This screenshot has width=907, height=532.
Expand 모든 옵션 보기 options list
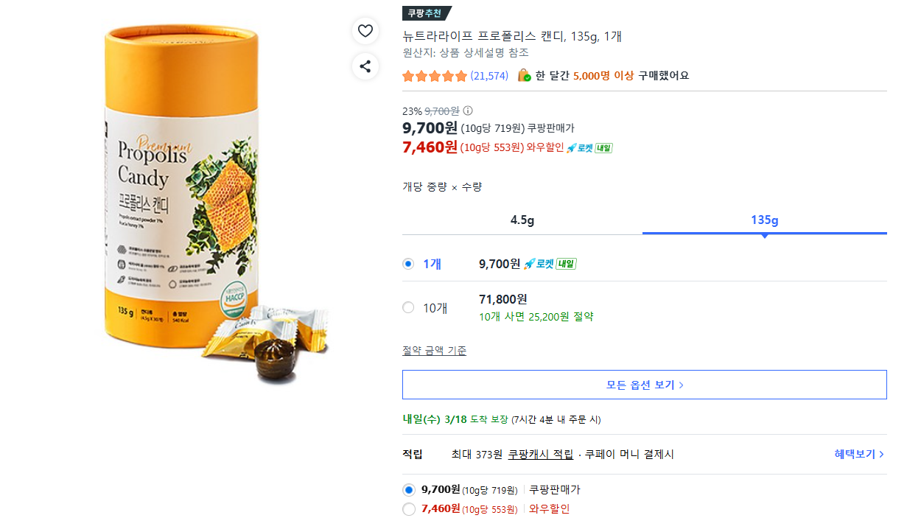click(x=644, y=385)
